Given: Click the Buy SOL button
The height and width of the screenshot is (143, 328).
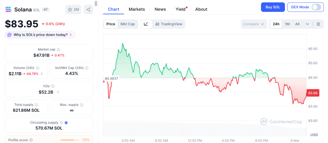Looking at the screenshot, I should point(272,7).
